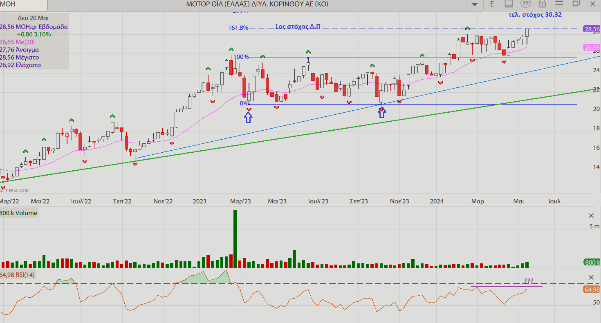
Task: Open the symbol list dropdown arrow in title bar
Action: tap(474, 4)
